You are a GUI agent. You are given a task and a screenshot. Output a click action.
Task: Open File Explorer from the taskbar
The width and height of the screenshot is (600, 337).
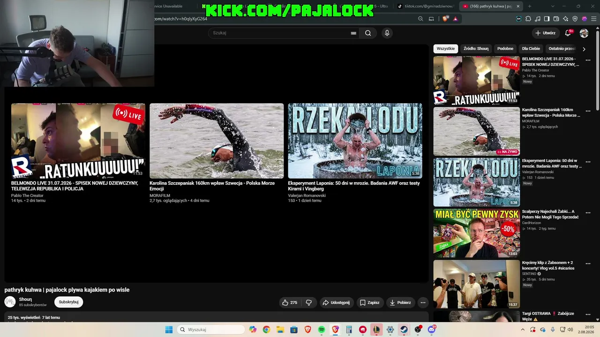coord(280,330)
